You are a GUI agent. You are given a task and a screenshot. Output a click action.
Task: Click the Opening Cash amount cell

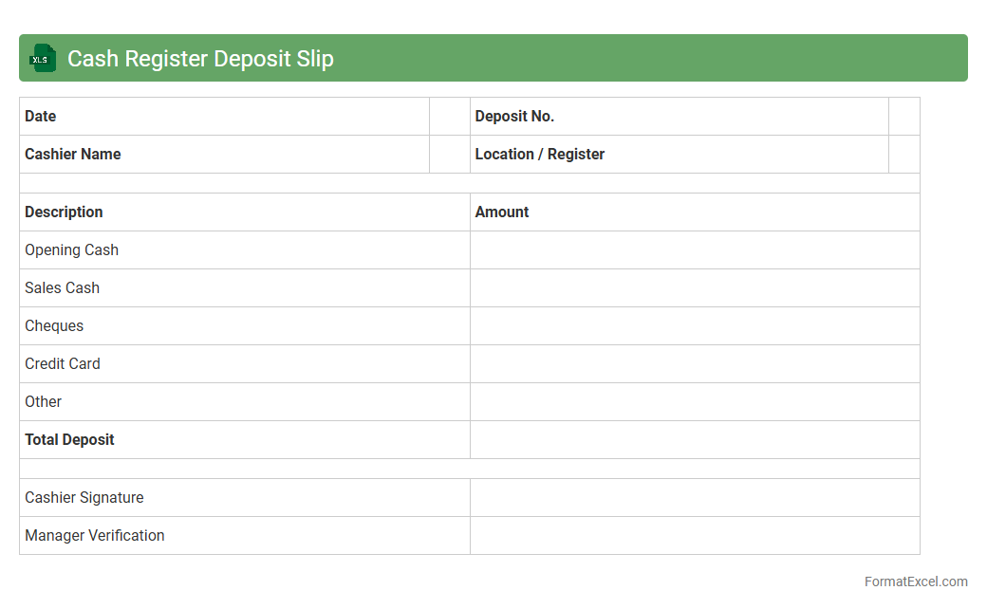[x=694, y=250]
